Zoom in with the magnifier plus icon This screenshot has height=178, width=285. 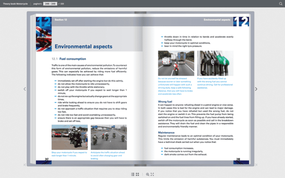click(148, 174)
